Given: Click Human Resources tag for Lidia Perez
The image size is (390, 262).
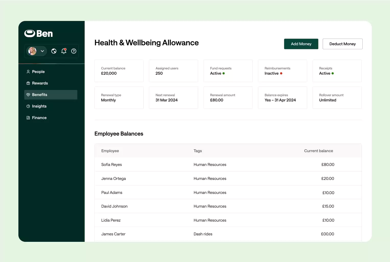Looking at the screenshot, I should coord(210,220).
